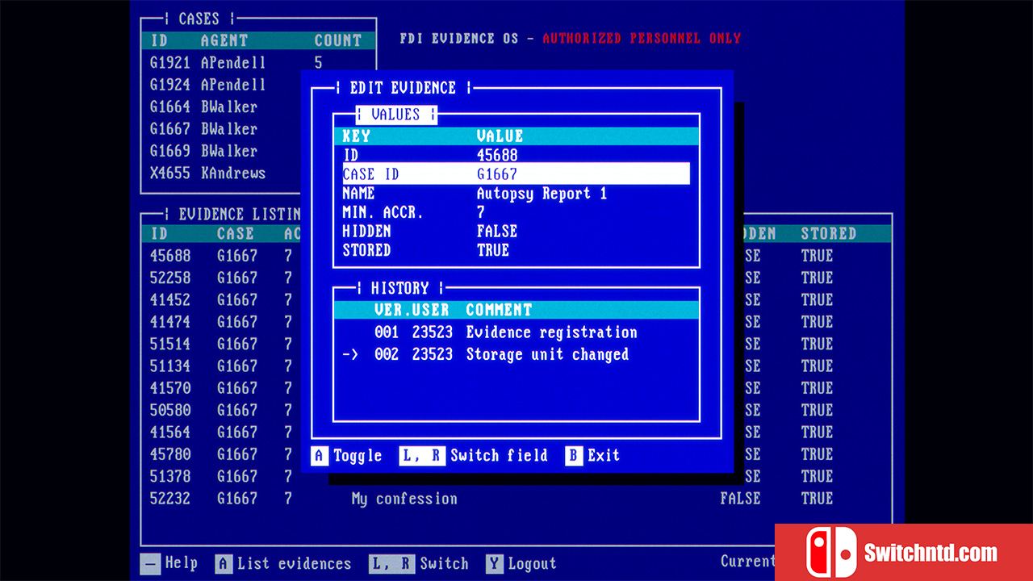
Task: Select the B key hint beside Exit
Action: pos(574,456)
